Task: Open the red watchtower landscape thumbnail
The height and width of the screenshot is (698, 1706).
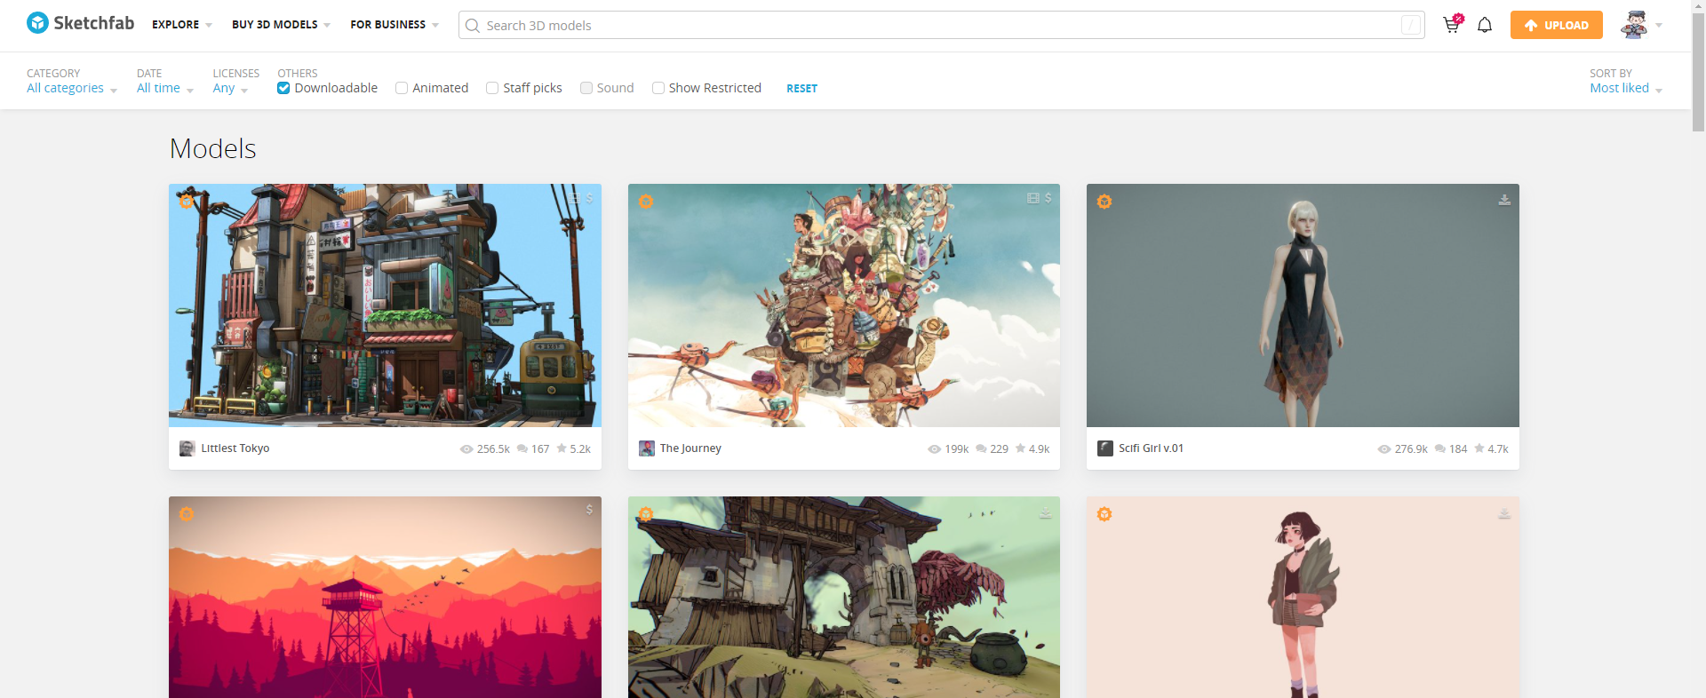Action: [385, 597]
